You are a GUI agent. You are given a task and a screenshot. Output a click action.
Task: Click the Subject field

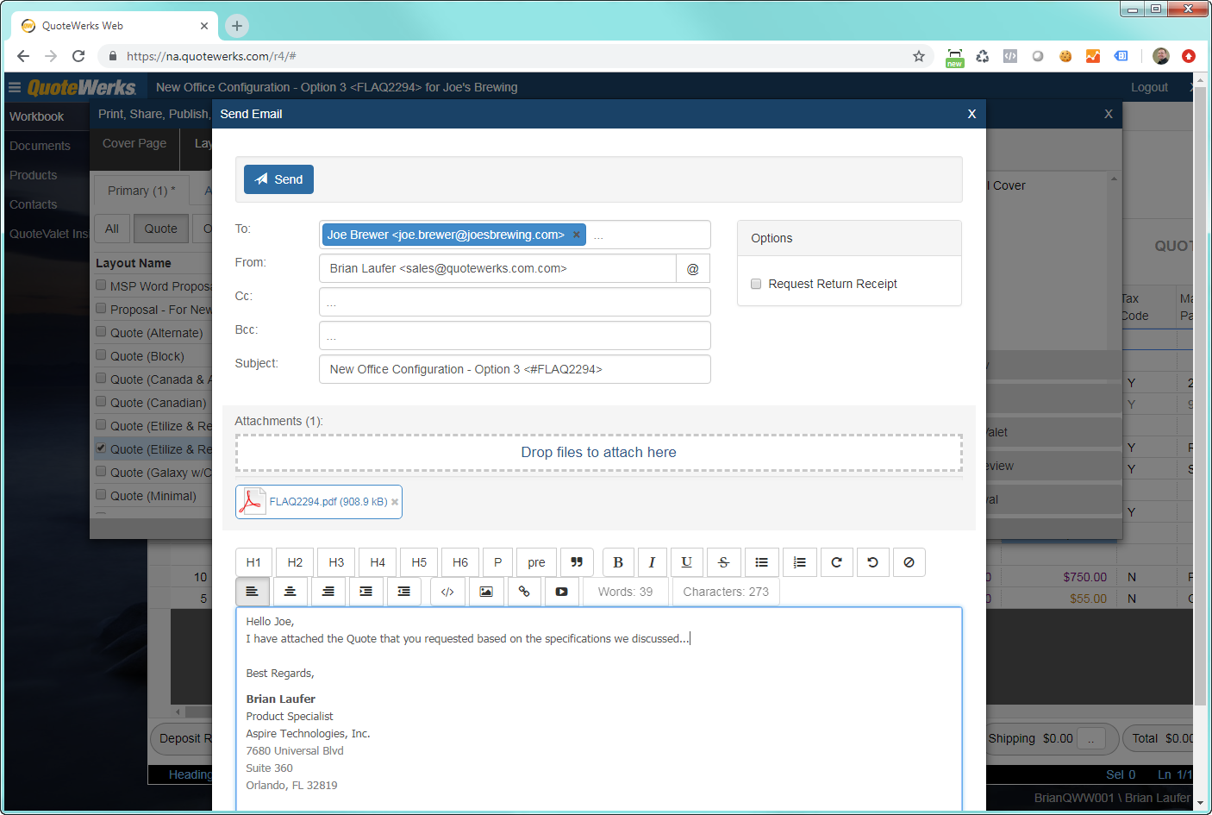[x=515, y=369]
